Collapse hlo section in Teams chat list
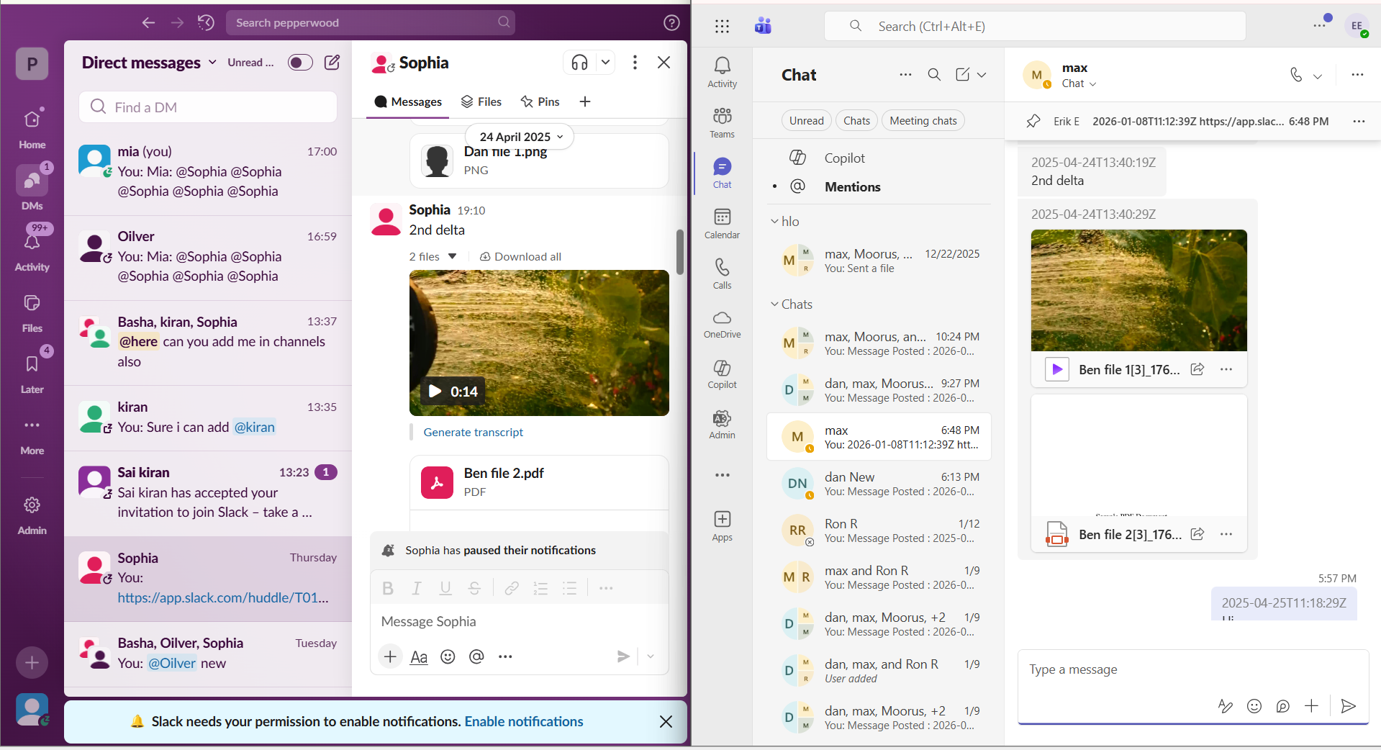Image resolution: width=1381 pixels, height=750 pixels. coord(774,222)
